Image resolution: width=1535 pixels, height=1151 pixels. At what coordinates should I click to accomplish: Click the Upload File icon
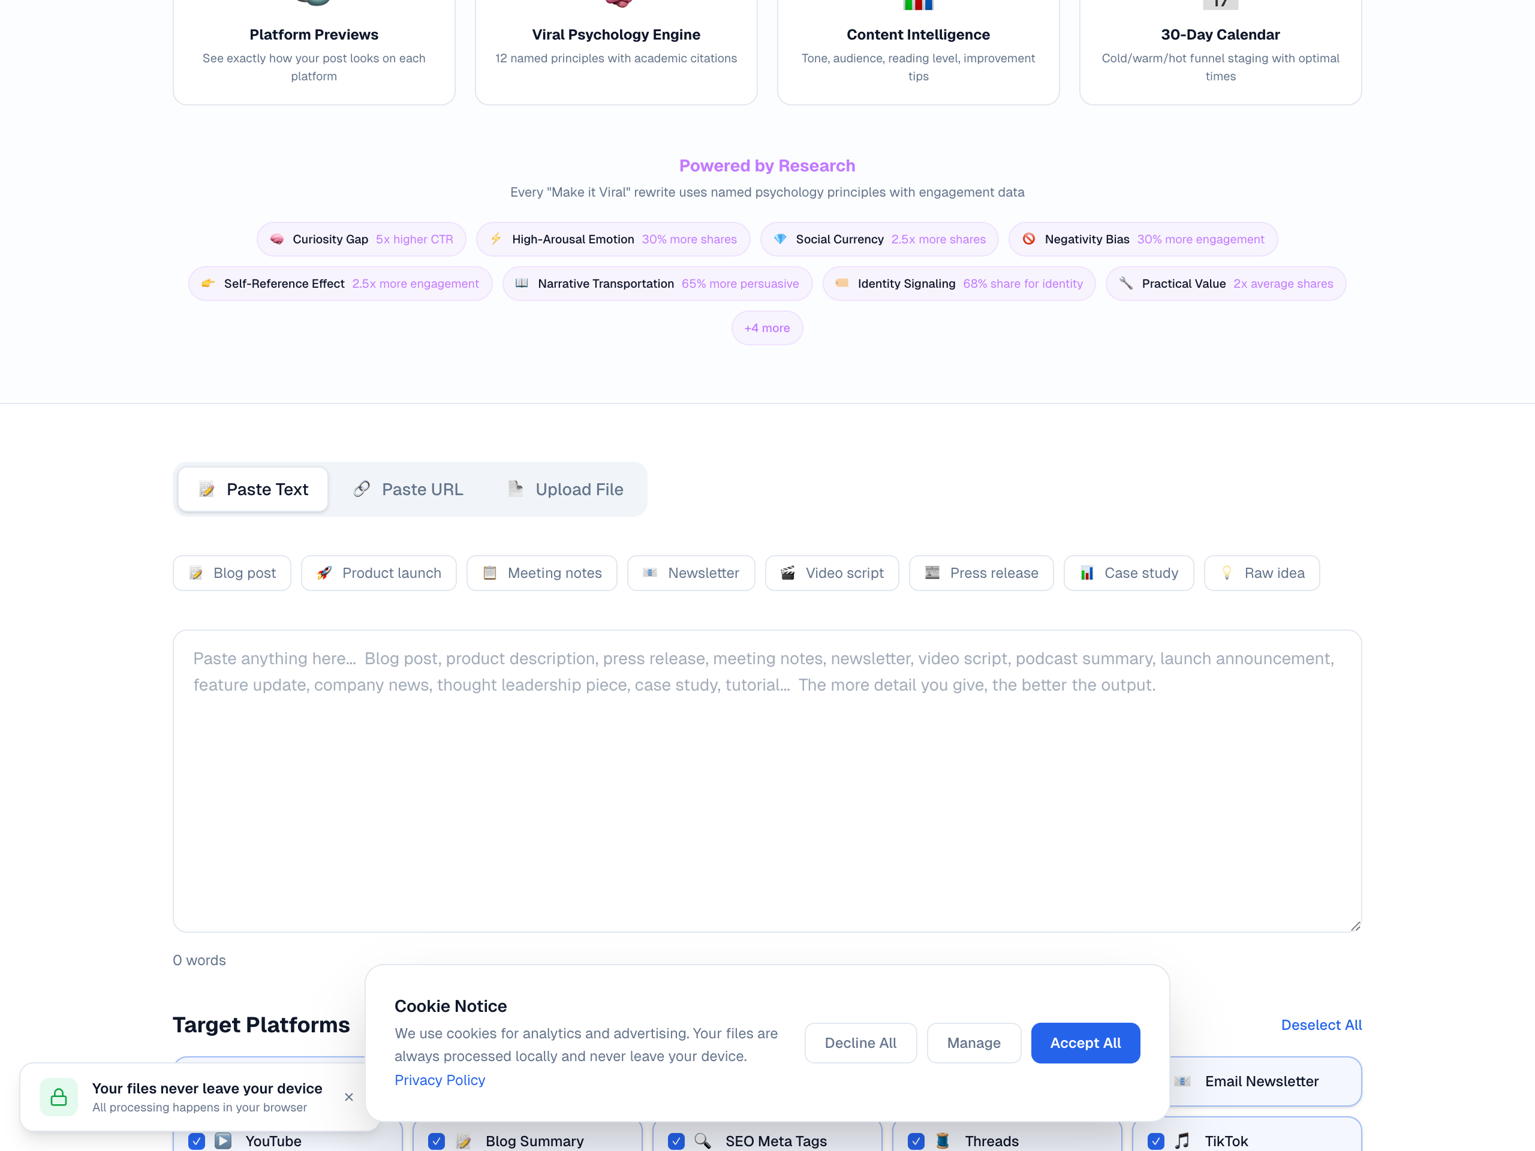(x=515, y=489)
